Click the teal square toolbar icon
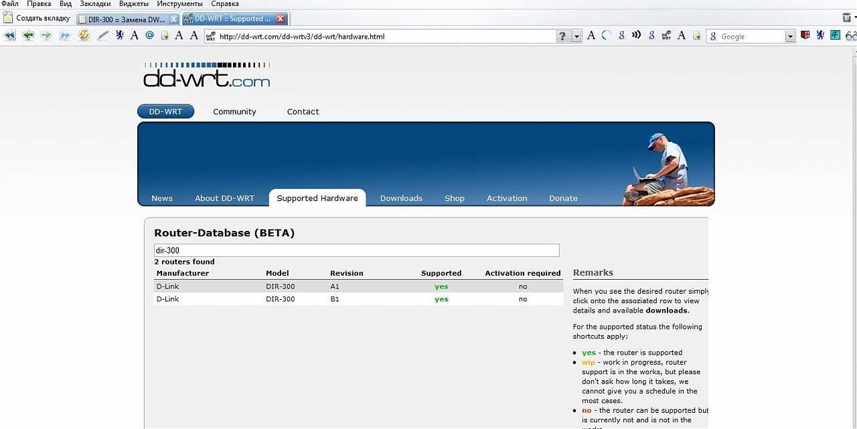This screenshot has width=857, height=429. [835, 35]
